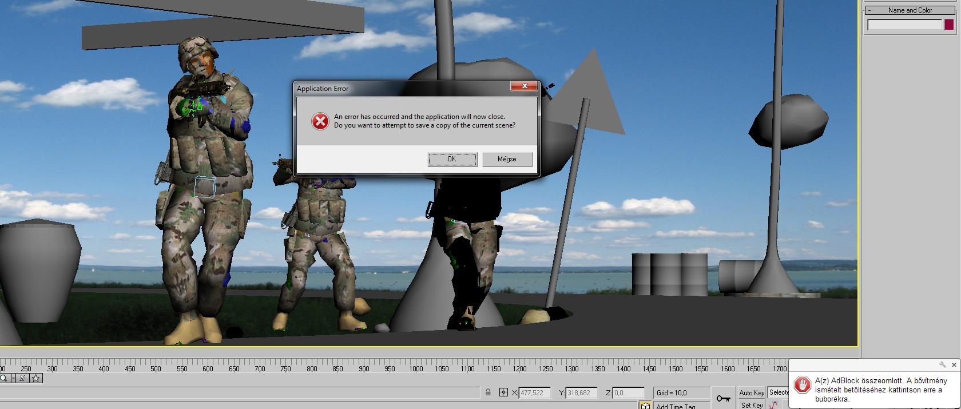The width and height of the screenshot is (961, 409).
Task: Click the Set Keys key icon
Action: pos(723,398)
